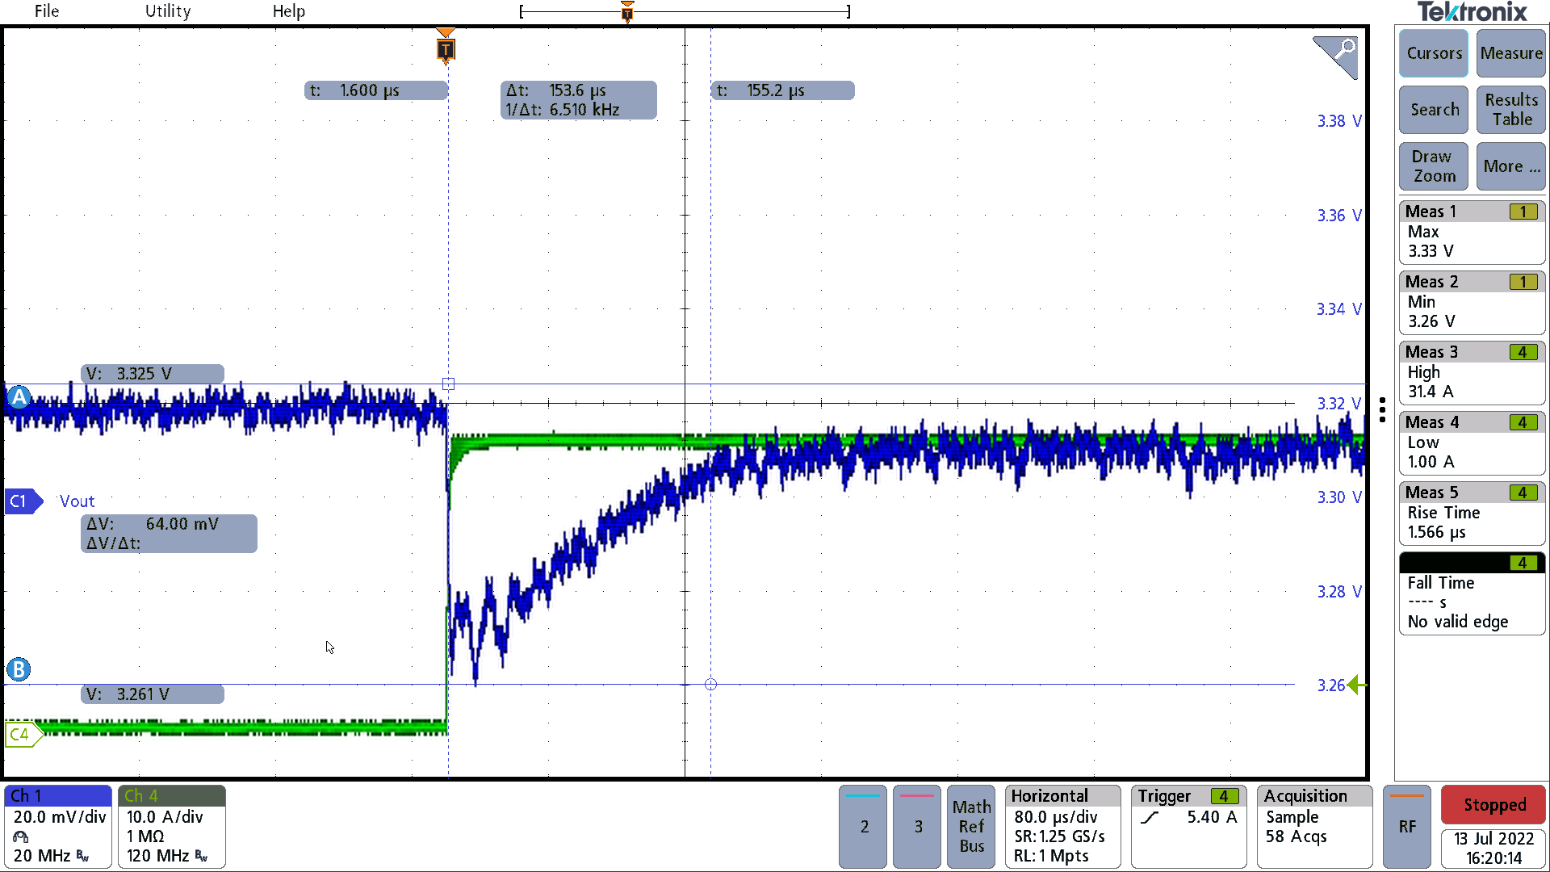Open the Acquisition settings badge

(x=1314, y=827)
